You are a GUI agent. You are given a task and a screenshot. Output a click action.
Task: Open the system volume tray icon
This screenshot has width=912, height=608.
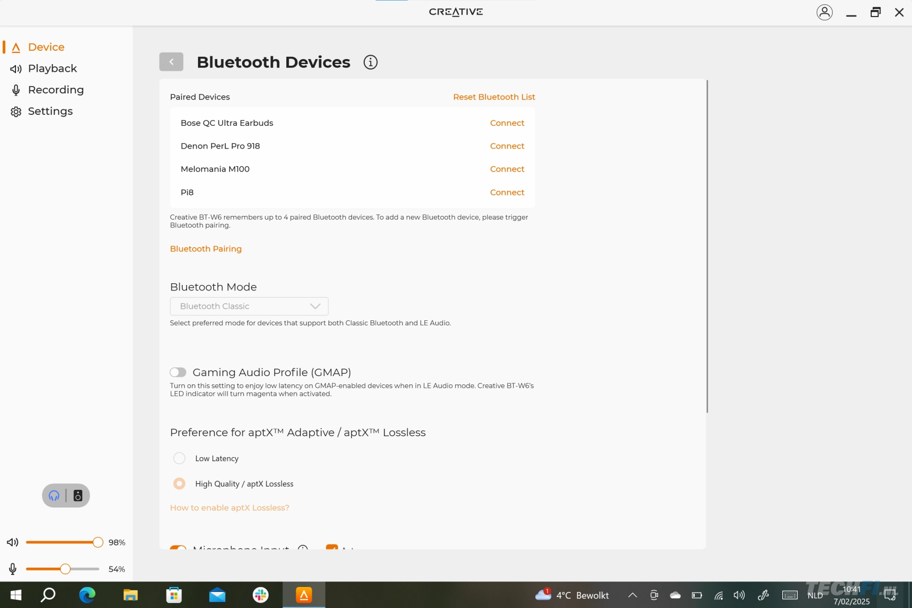tap(739, 595)
